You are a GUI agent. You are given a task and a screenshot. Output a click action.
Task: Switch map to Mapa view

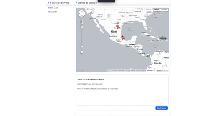coord(156,10)
